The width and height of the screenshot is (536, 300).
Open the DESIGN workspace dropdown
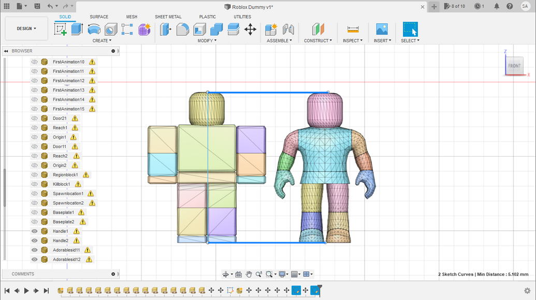click(26, 28)
